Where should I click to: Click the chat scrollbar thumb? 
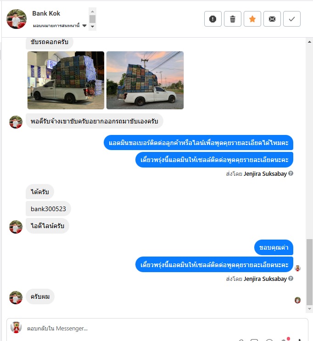tap(309, 272)
